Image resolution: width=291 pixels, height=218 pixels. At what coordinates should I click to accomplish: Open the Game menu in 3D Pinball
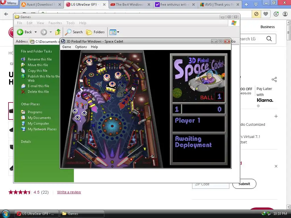click(x=66, y=47)
